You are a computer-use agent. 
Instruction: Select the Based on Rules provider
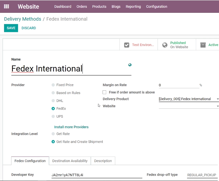pyautogui.click(x=53, y=93)
